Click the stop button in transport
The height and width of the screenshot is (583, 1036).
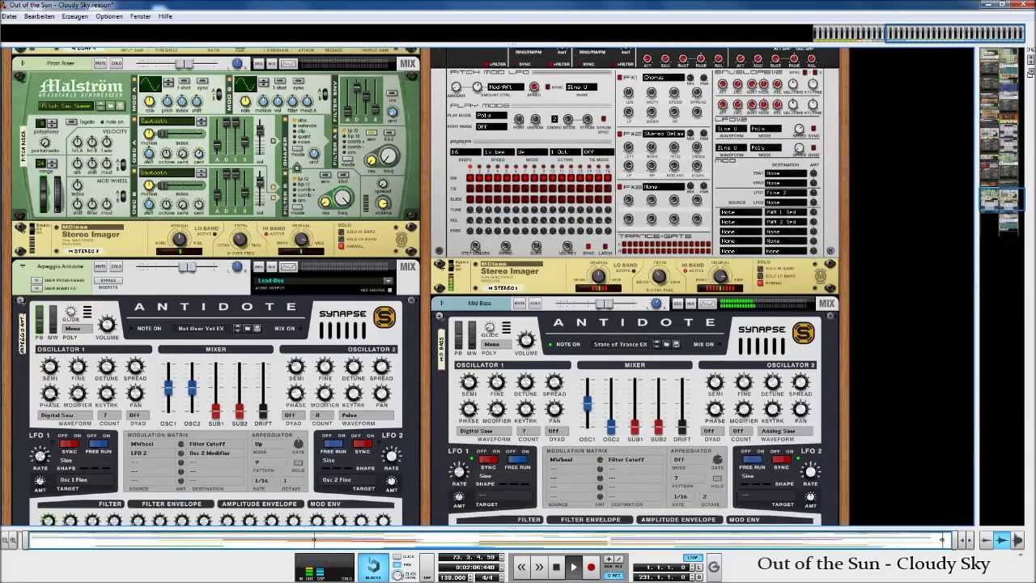pyautogui.click(x=556, y=568)
